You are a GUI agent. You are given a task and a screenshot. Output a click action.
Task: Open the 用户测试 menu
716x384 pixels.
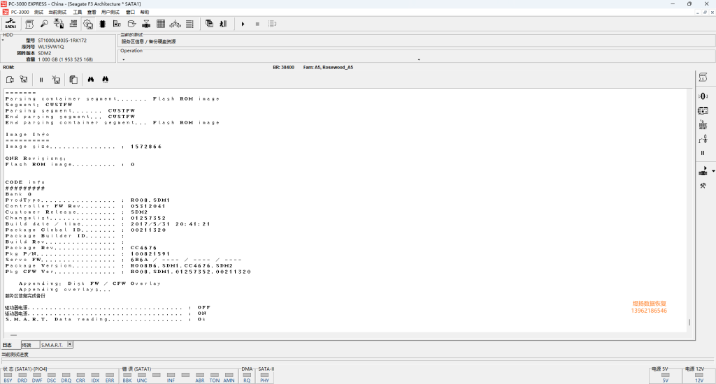(x=110, y=12)
